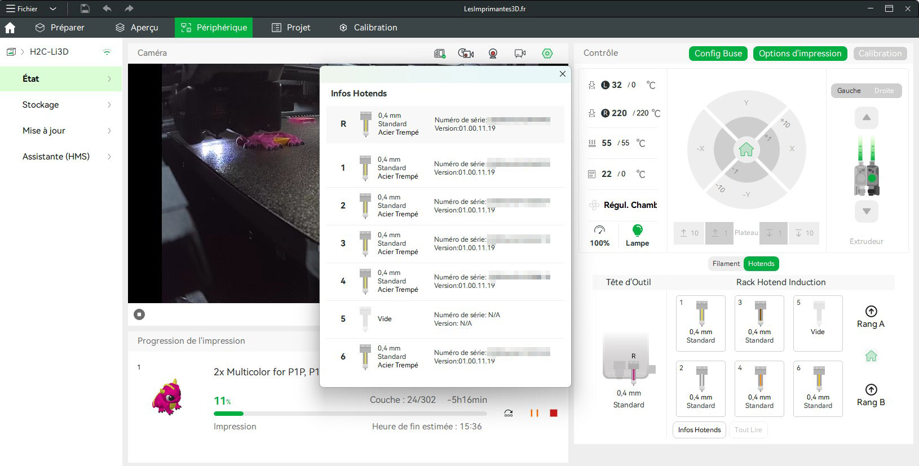Image resolution: width=919 pixels, height=466 pixels.
Task: Select Droite extruder in the switch
Action: [883, 91]
